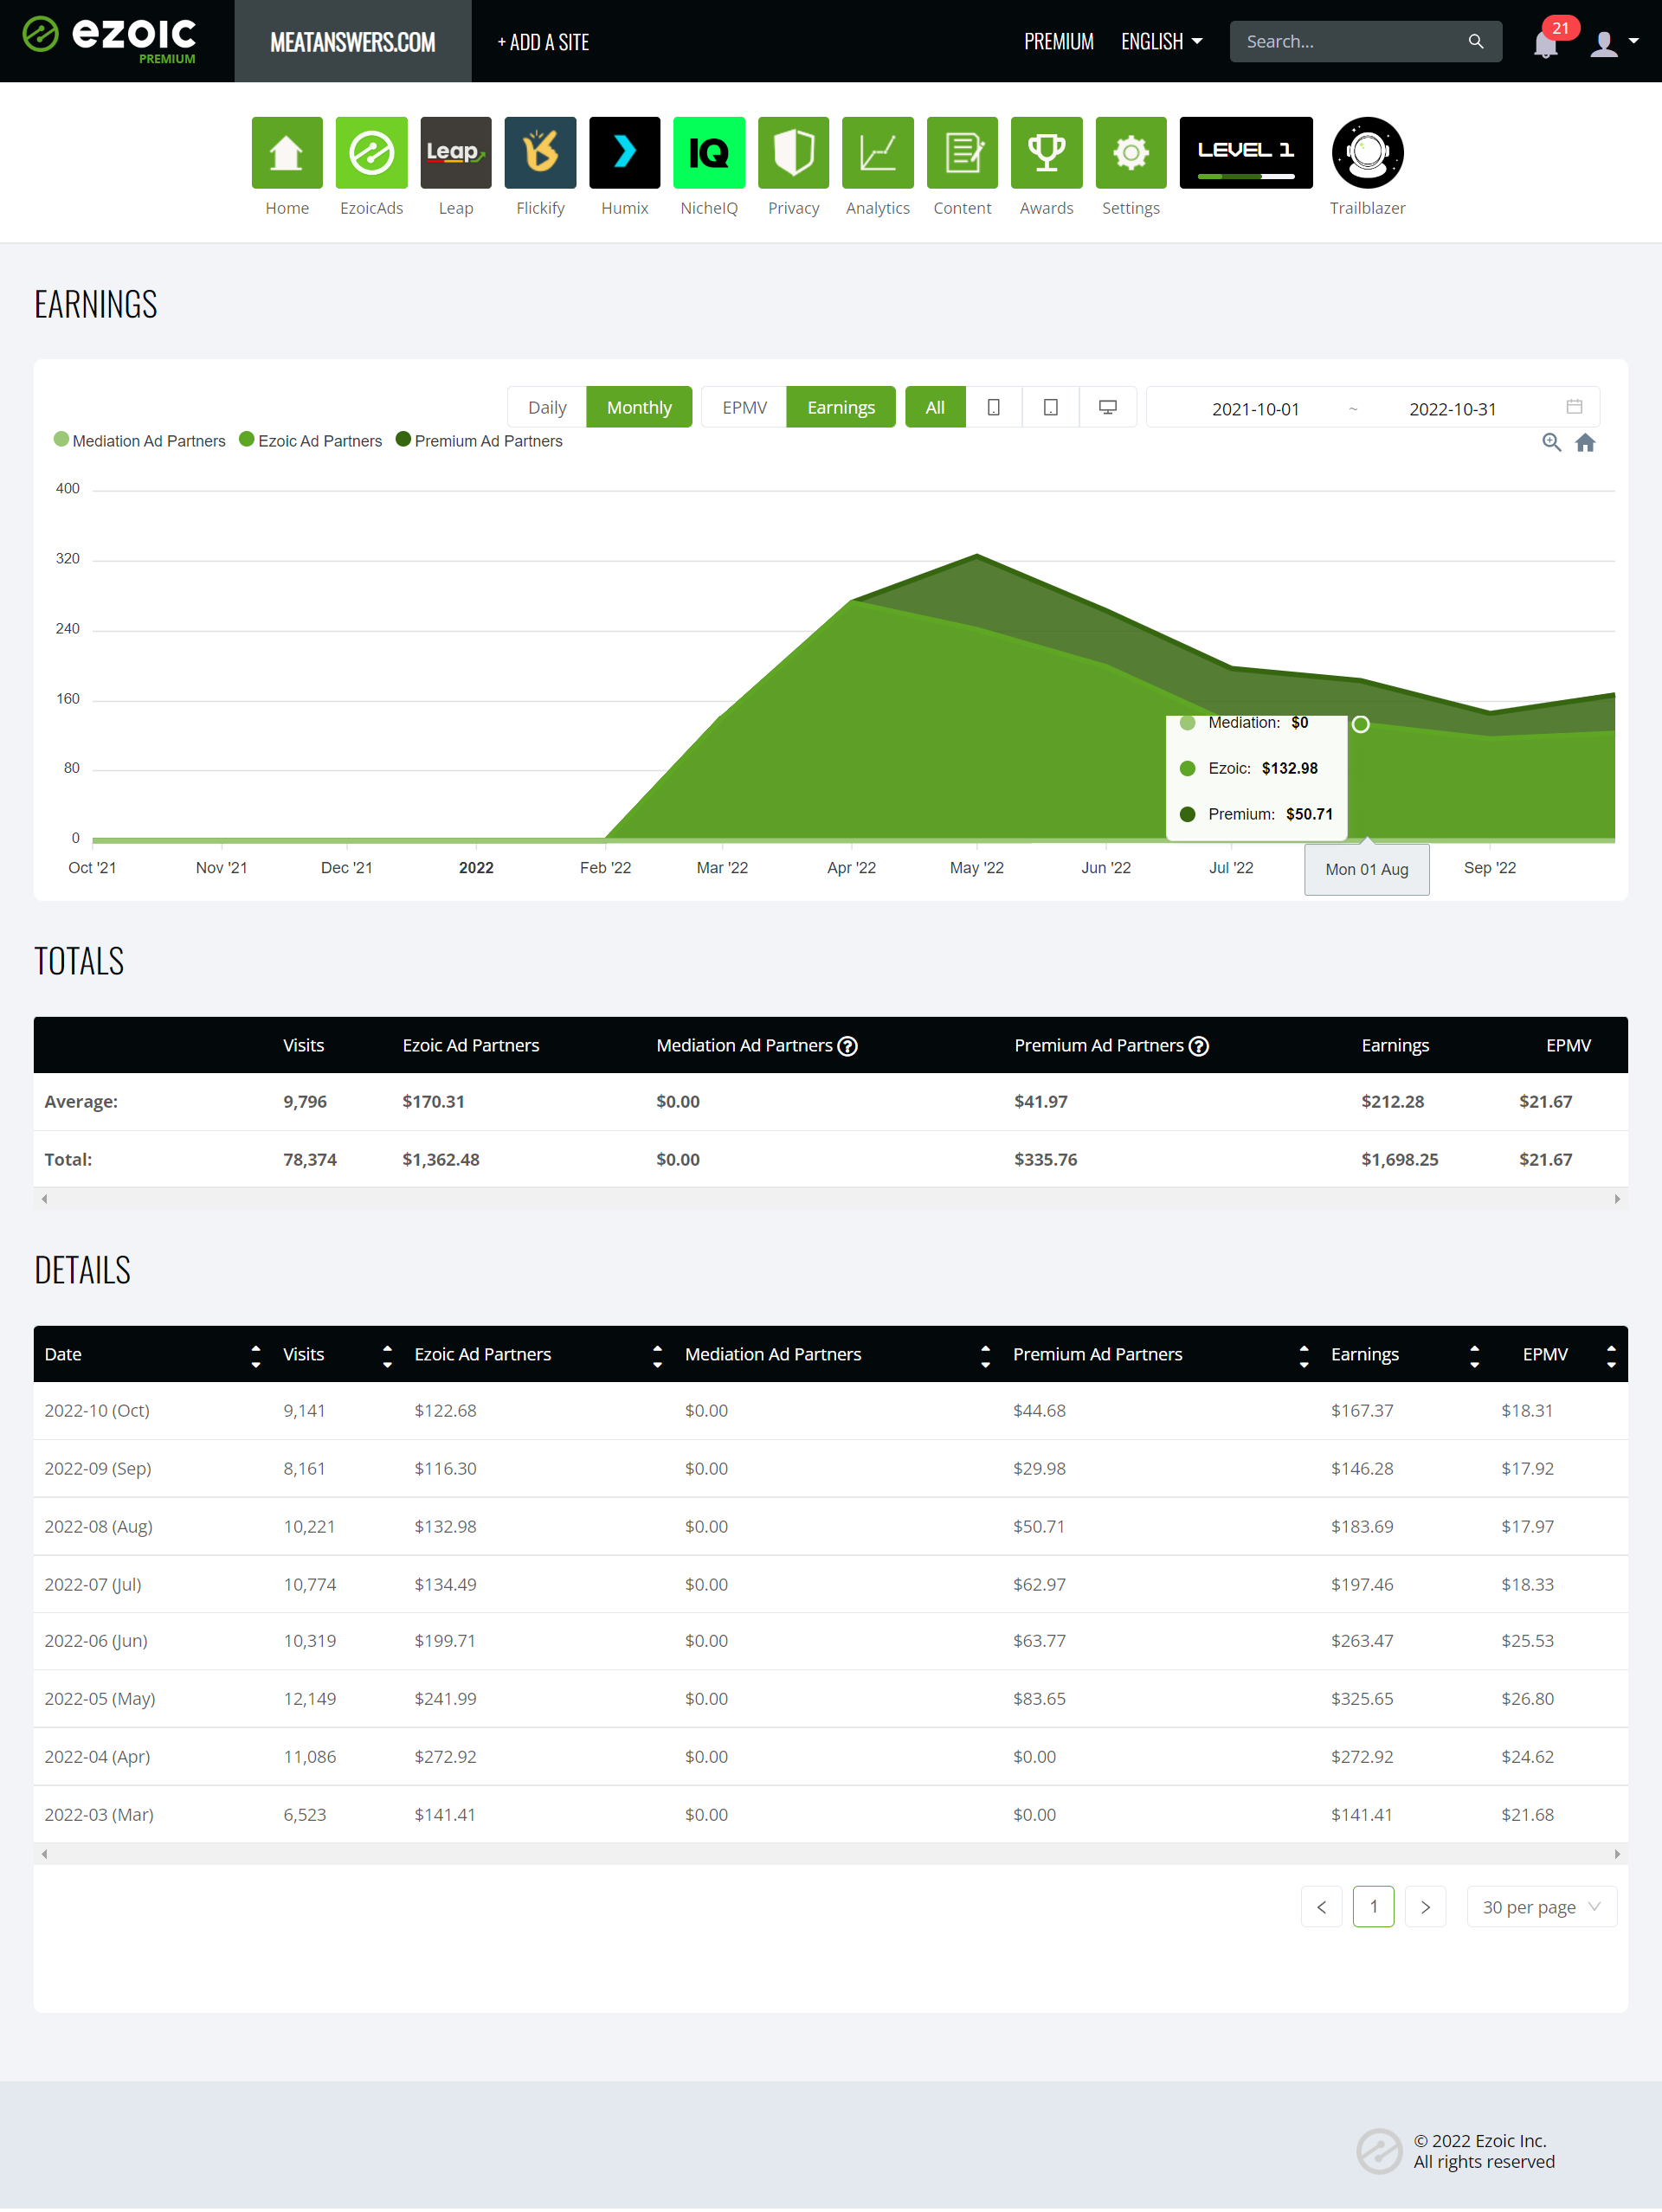Click the 78,374 total visits value

click(x=310, y=1160)
